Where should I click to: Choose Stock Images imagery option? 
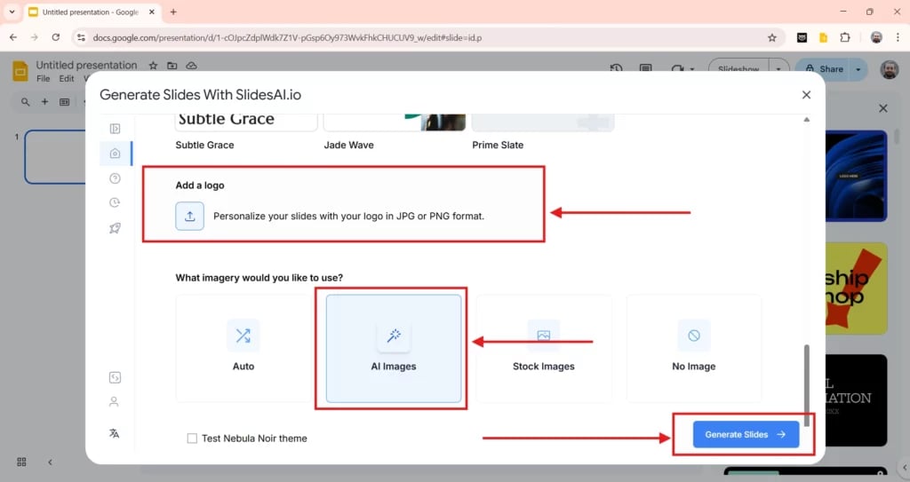point(544,347)
